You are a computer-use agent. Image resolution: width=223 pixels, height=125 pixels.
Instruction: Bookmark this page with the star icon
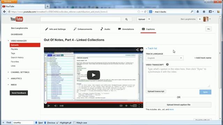(139, 12)
